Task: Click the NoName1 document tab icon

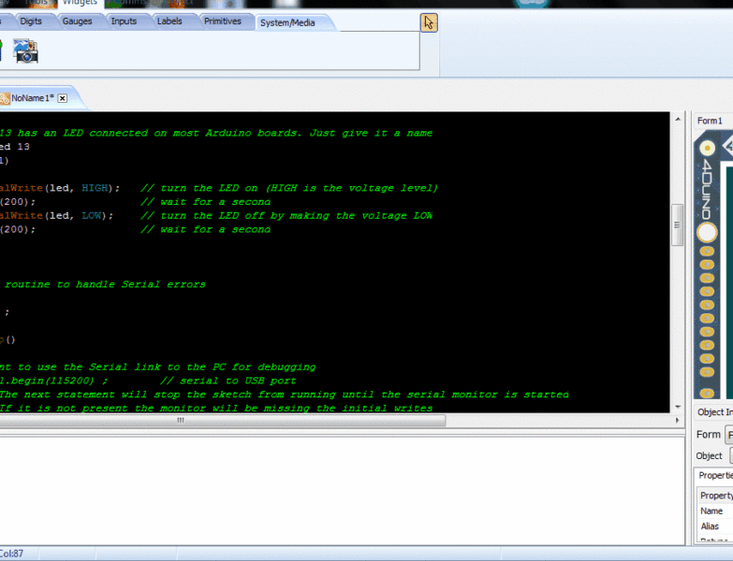Action: pos(4,98)
